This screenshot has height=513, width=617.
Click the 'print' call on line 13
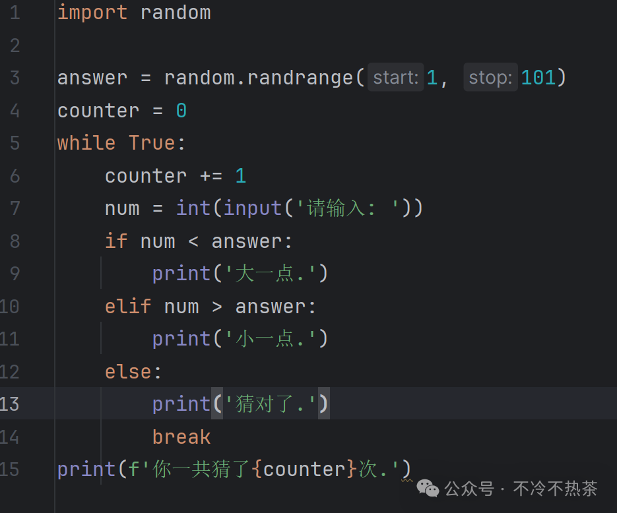(x=181, y=404)
